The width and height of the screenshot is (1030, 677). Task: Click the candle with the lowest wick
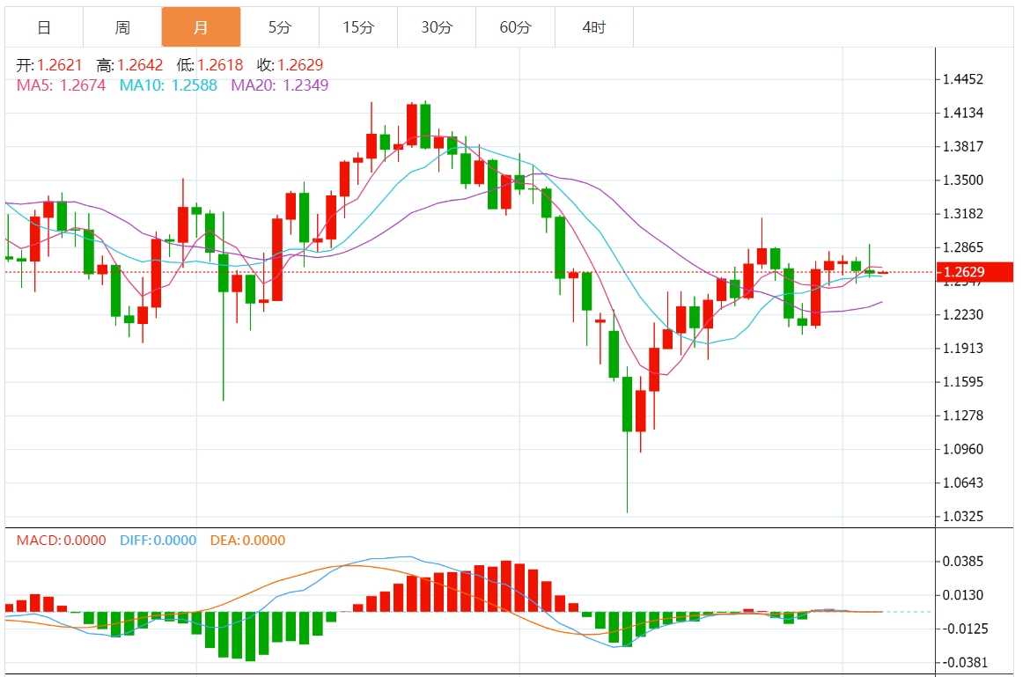pyautogui.click(x=627, y=405)
